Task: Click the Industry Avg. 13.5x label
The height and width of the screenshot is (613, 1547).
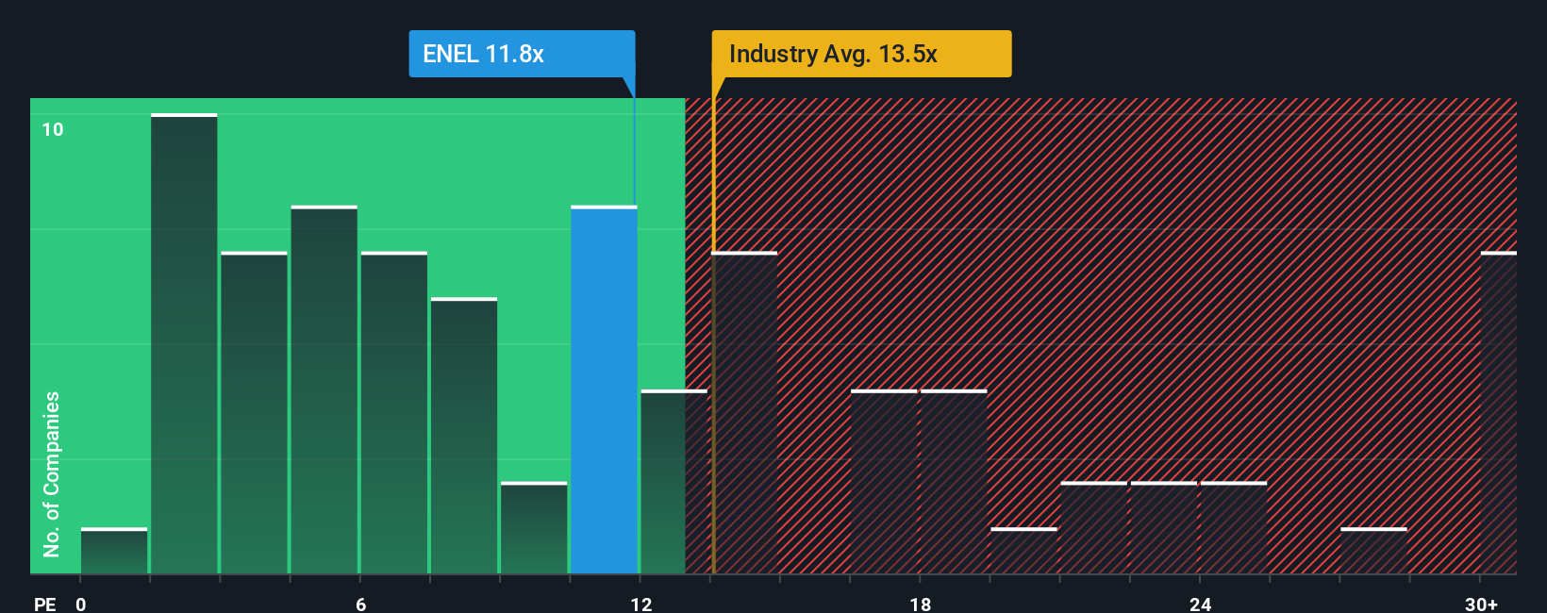Action: coord(861,54)
